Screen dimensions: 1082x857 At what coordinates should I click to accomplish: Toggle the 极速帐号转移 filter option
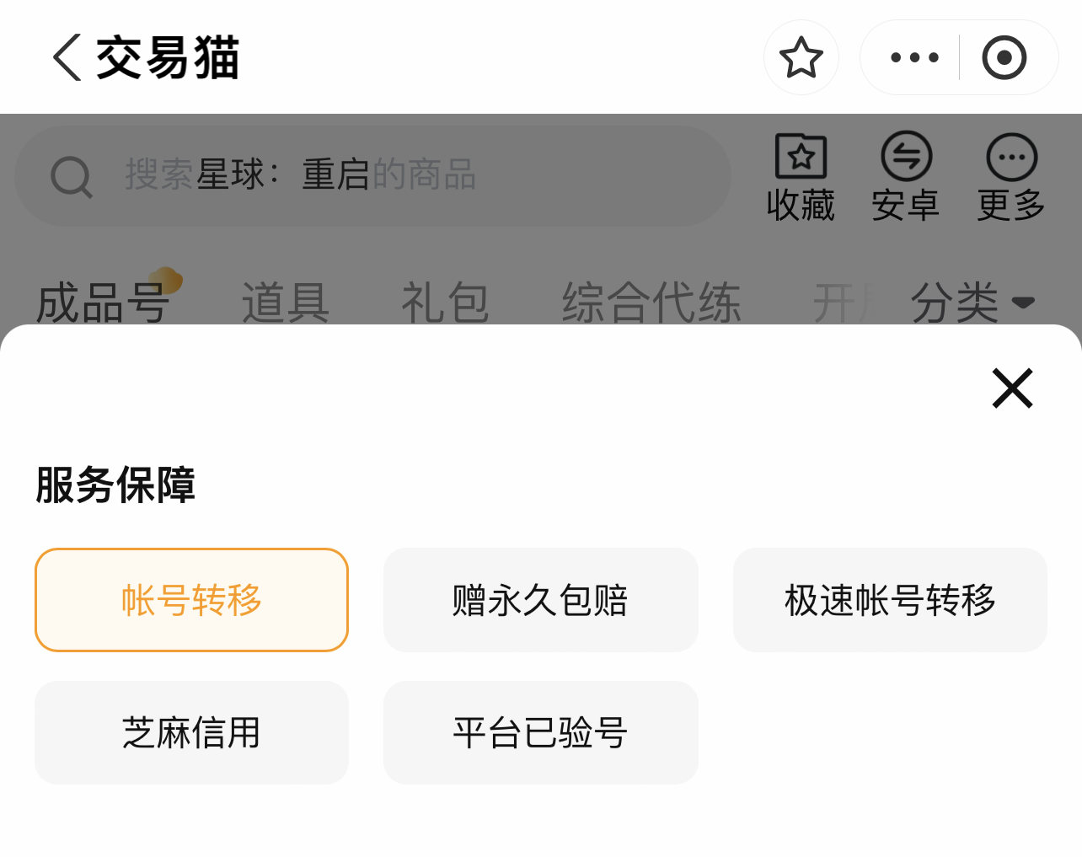[890, 600]
